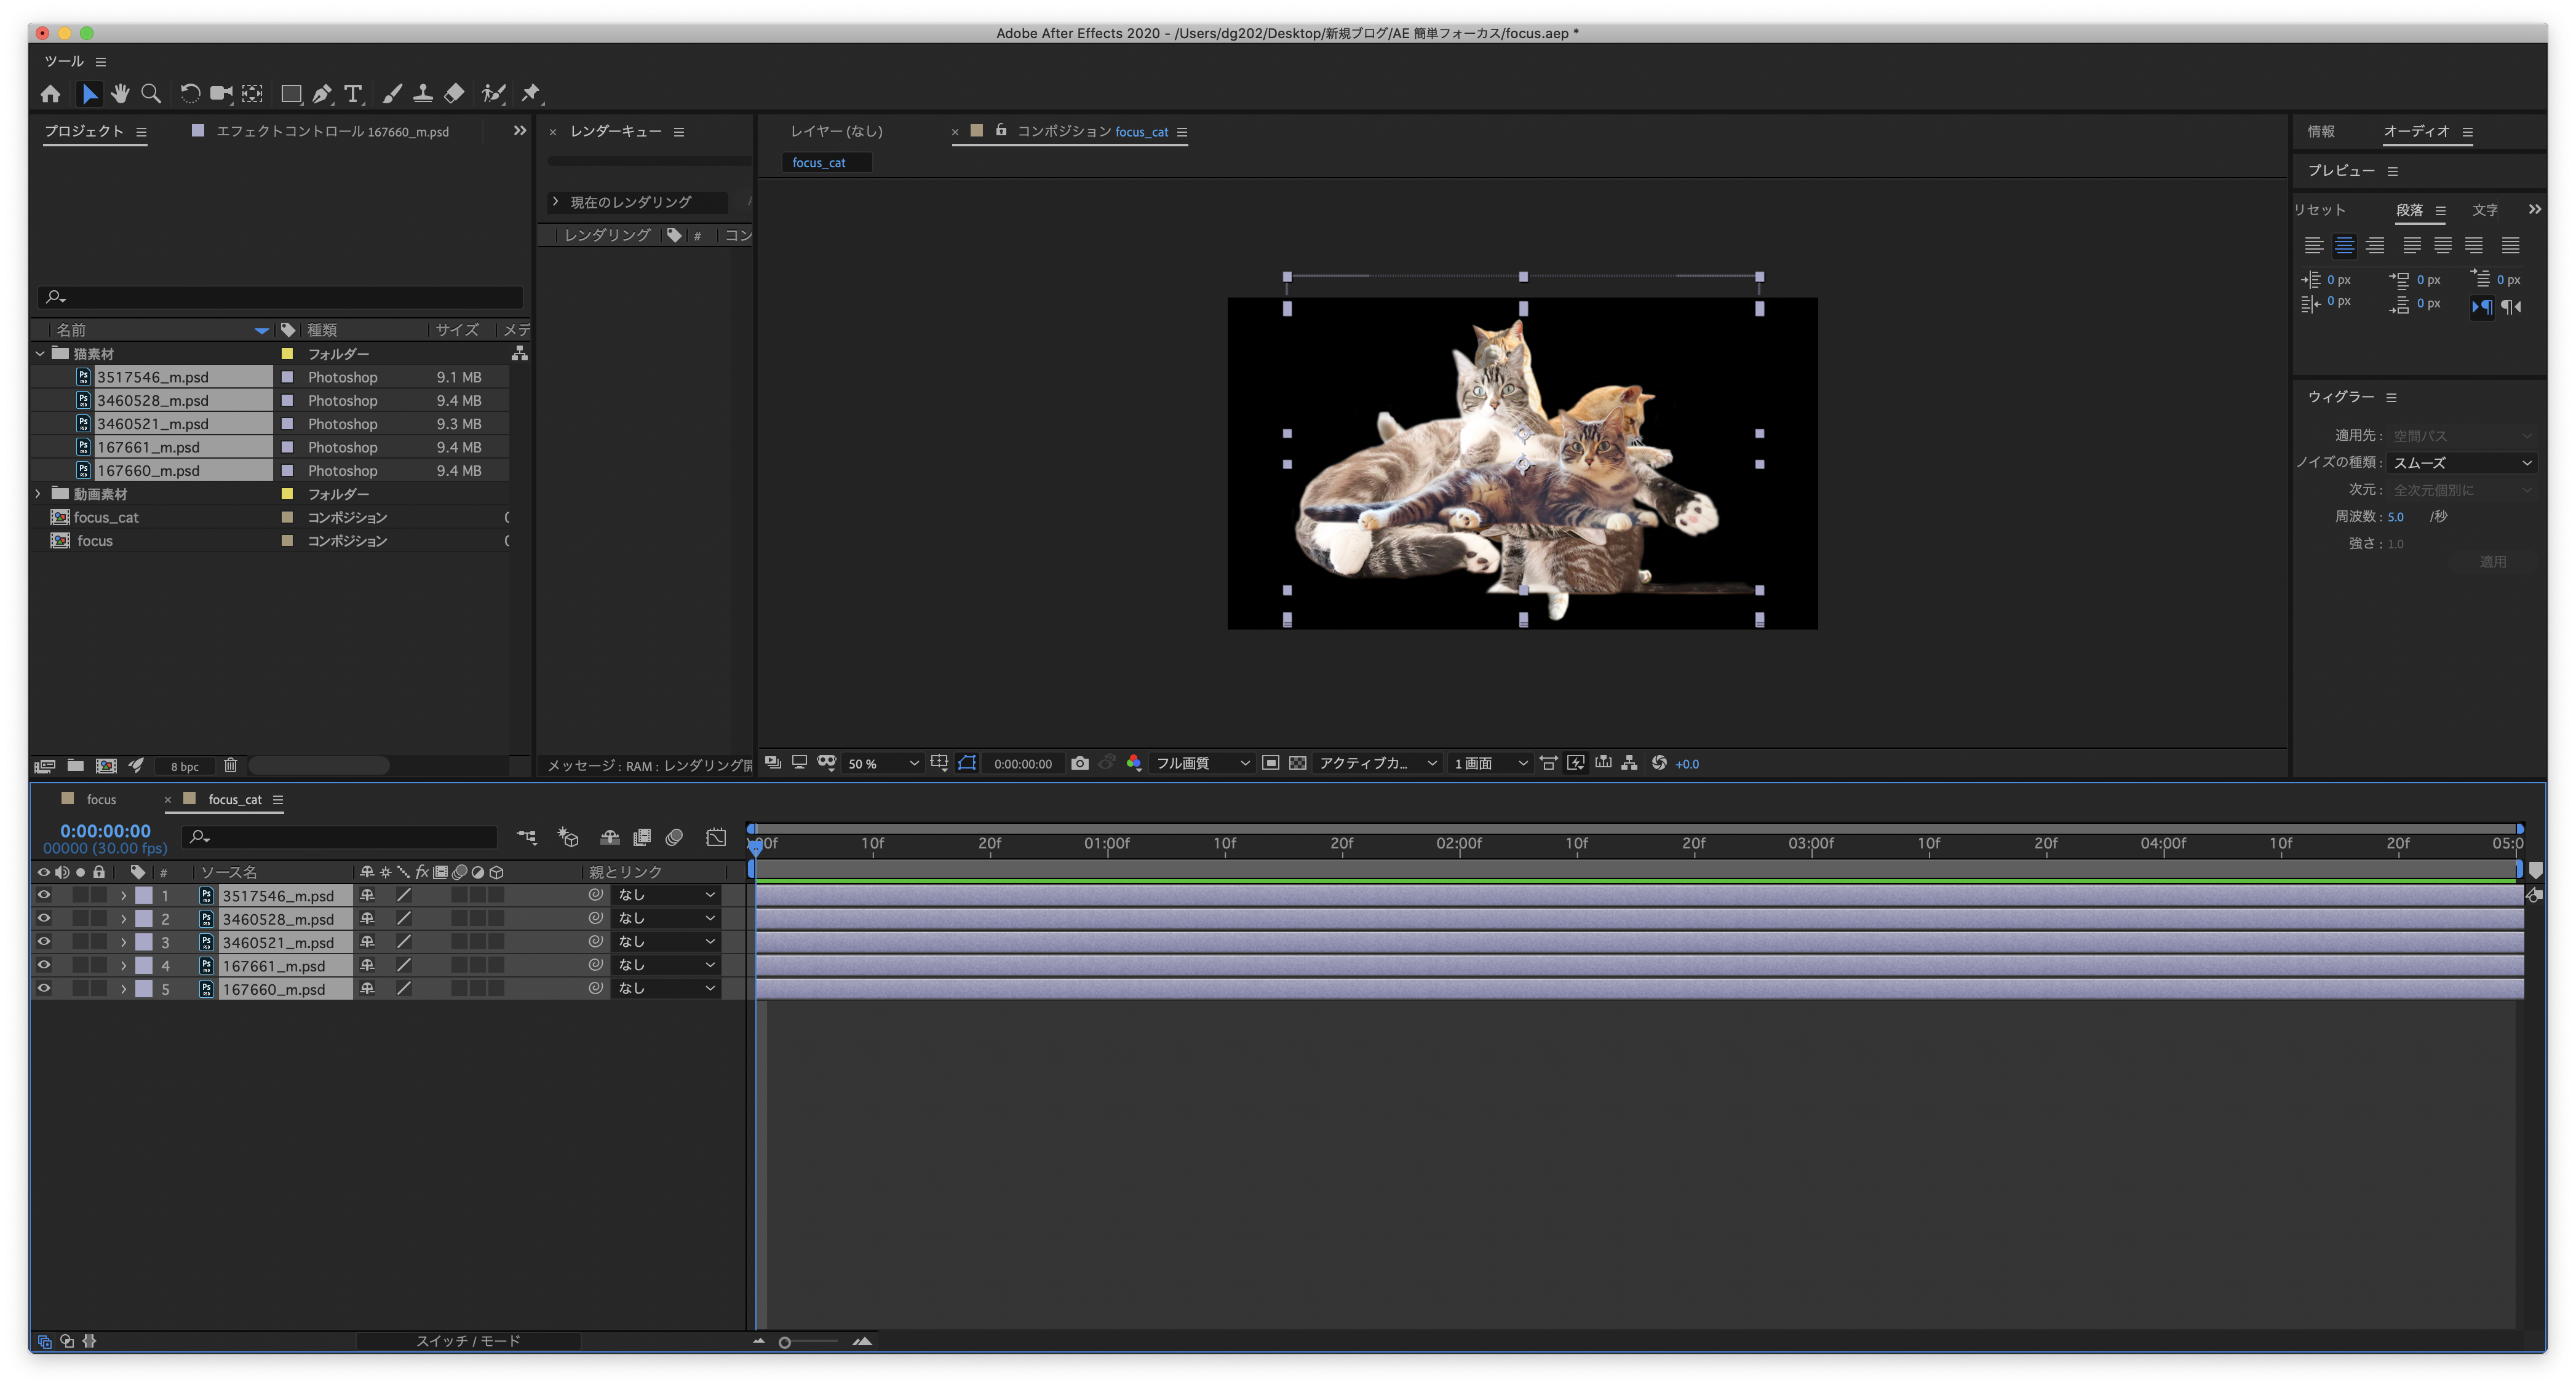Open the スムーズ noise type dropdown
Image resolution: width=2576 pixels, height=1387 pixels.
[x=2462, y=463]
